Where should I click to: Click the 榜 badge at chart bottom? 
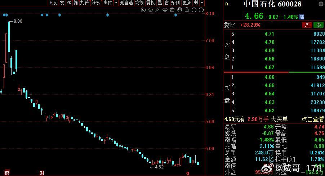(x=6, y=173)
